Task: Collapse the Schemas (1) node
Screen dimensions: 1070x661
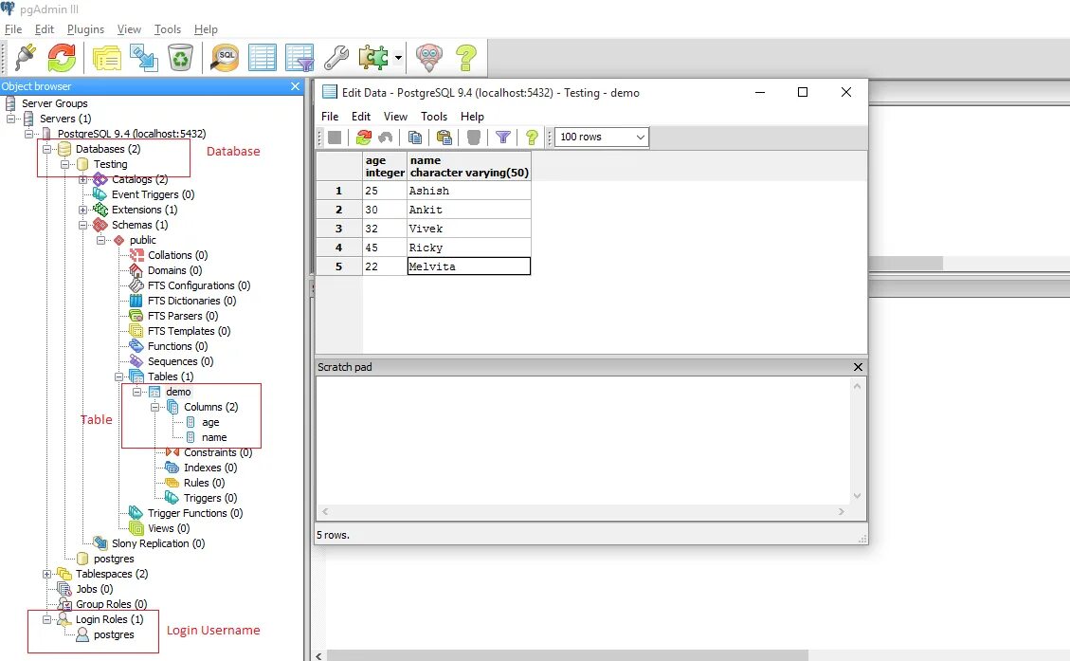Action: tap(82, 225)
